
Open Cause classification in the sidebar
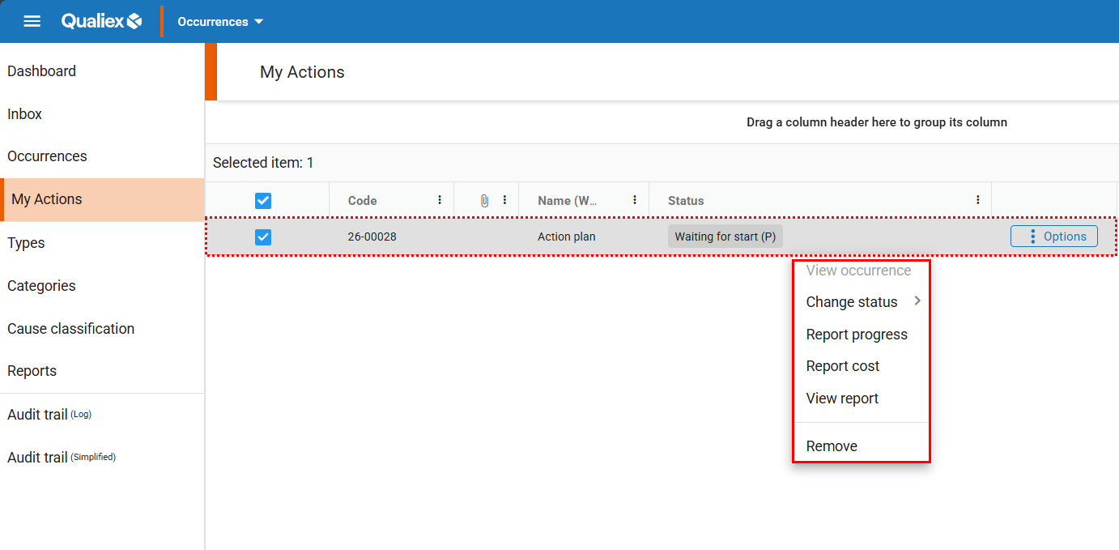tap(71, 329)
